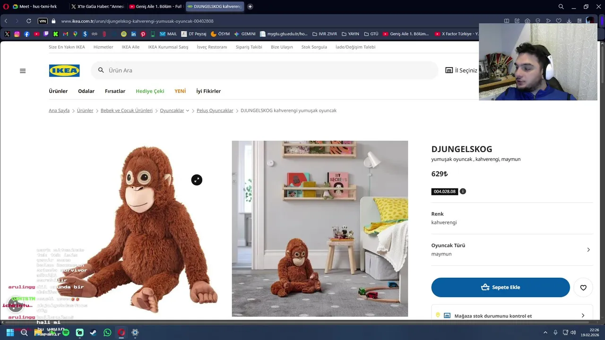
Task: Open the Ürünler main menu
Action: tap(58, 91)
